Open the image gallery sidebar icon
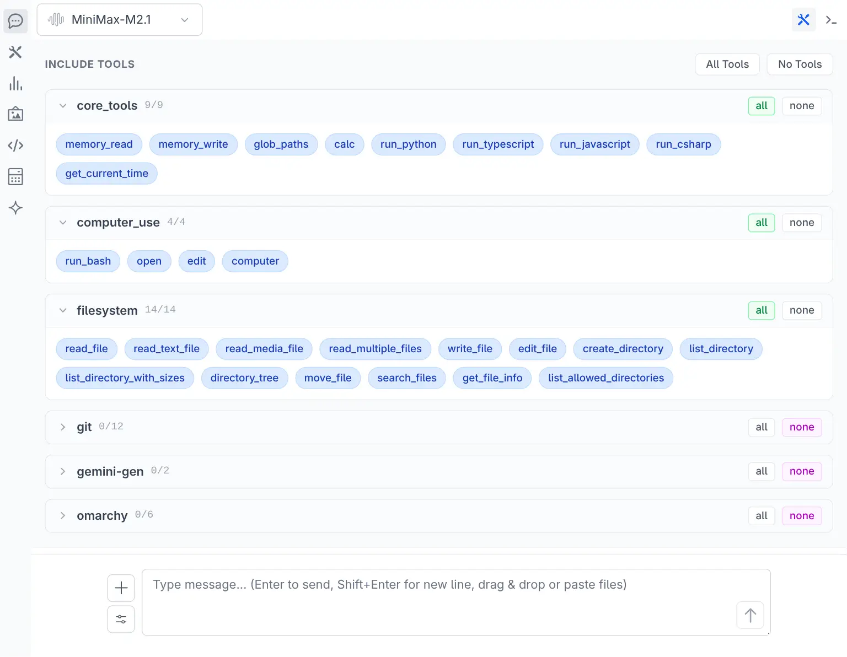 (15, 114)
